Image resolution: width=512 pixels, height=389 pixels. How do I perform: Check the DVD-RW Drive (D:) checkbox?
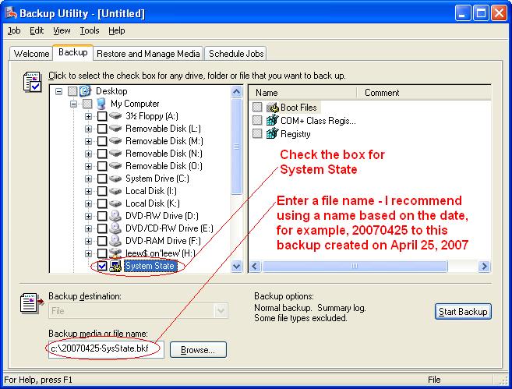102,216
